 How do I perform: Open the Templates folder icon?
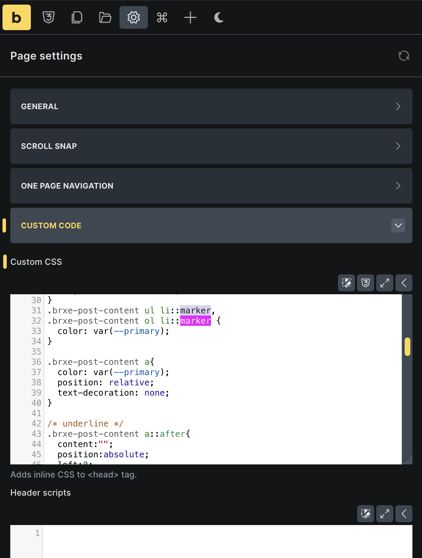click(105, 17)
